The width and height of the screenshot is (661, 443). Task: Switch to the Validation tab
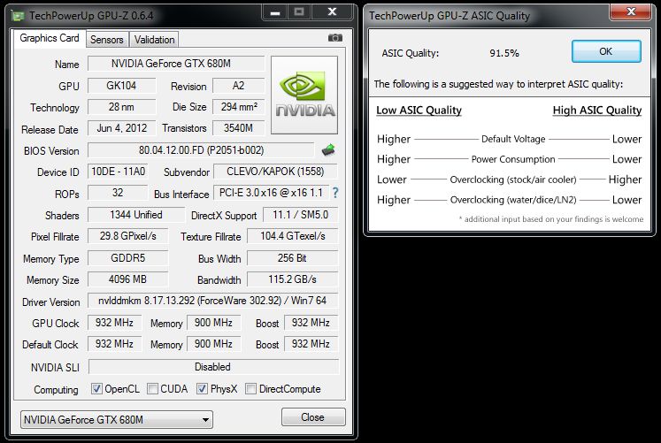154,40
